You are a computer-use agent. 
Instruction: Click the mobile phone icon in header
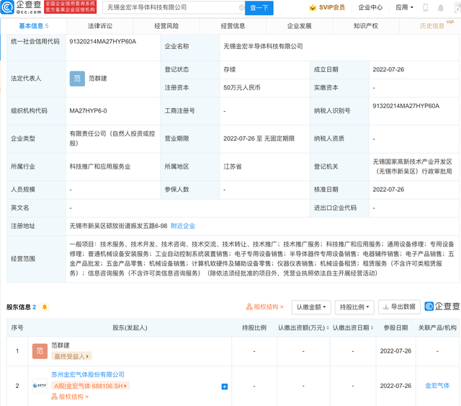425,8
